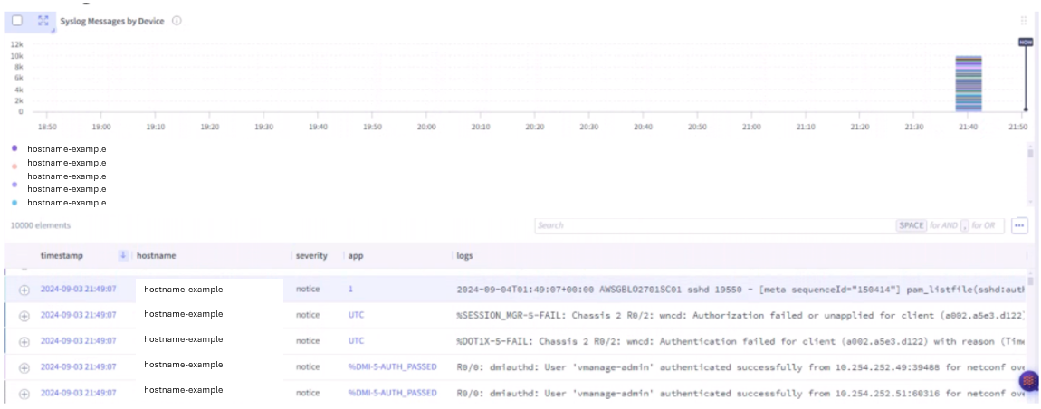Viewport: 1041px width, 409px height.
Task: Toggle the timestamp sort direction arrow
Action: click(x=123, y=255)
